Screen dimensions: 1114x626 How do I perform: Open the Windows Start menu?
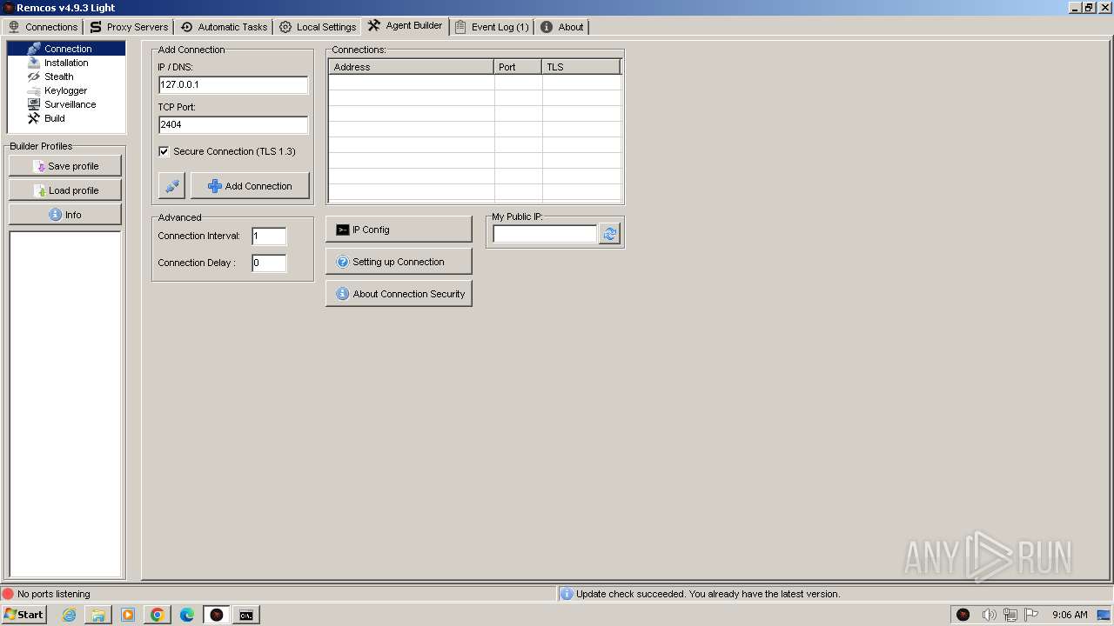(23, 615)
